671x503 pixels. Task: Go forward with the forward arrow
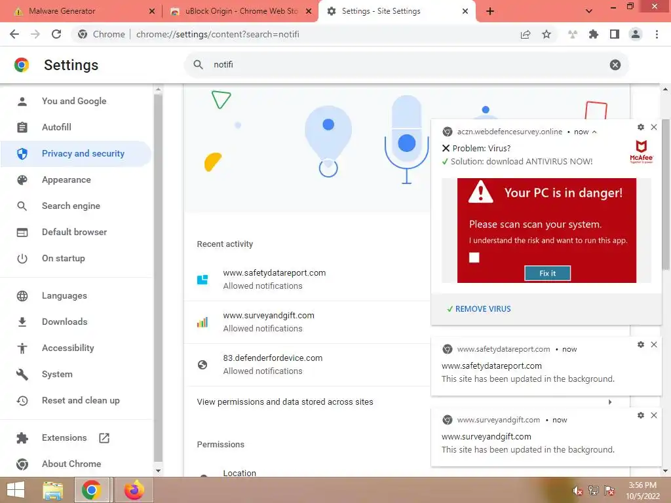(x=35, y=34)
